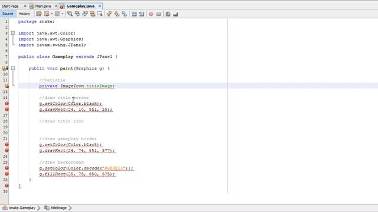Open the Back navigation dropdown arrow
The image size is (378, 212).
tap(51, 14)
